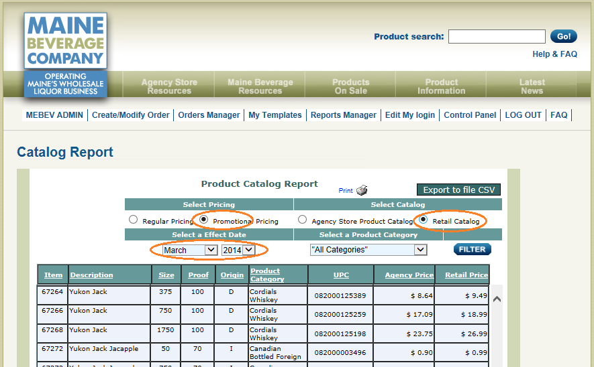Click the Yukon Jack Jacapple description for item 67272
Screen dimensions: 594x367
click(103, 348)
